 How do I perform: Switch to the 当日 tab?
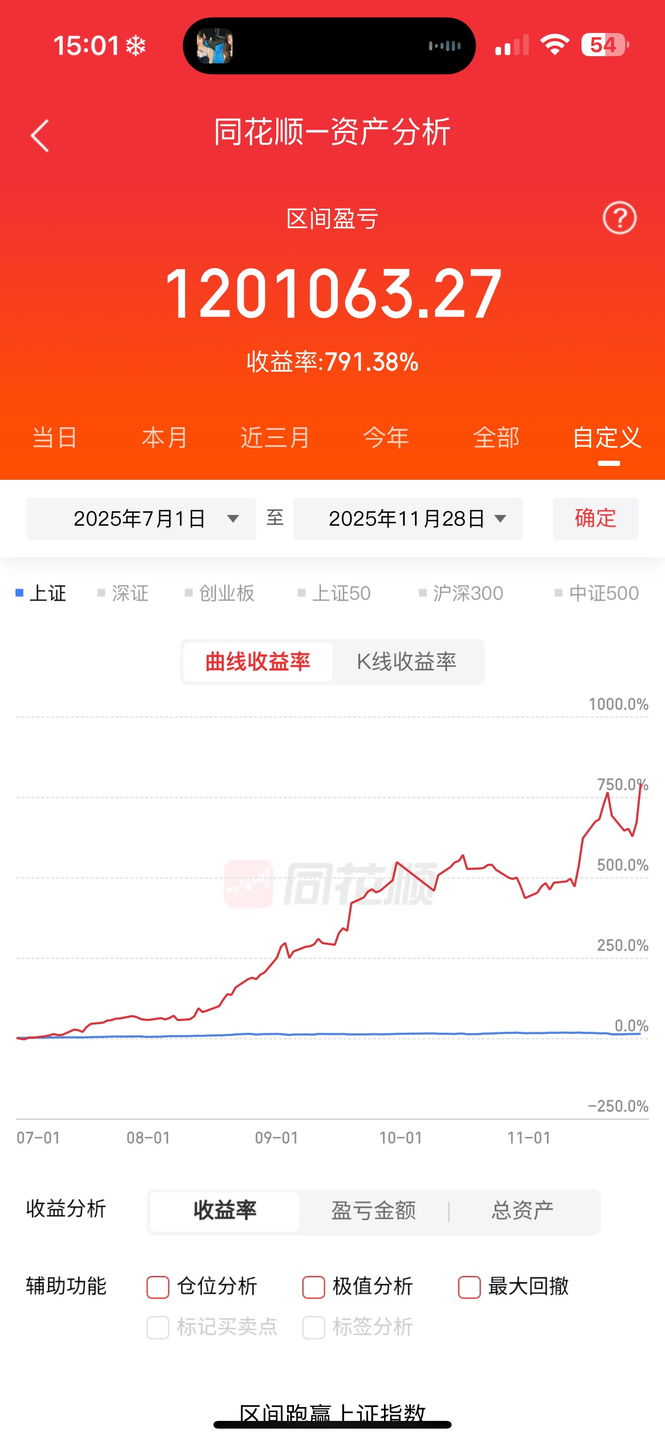tap(55, 438)
